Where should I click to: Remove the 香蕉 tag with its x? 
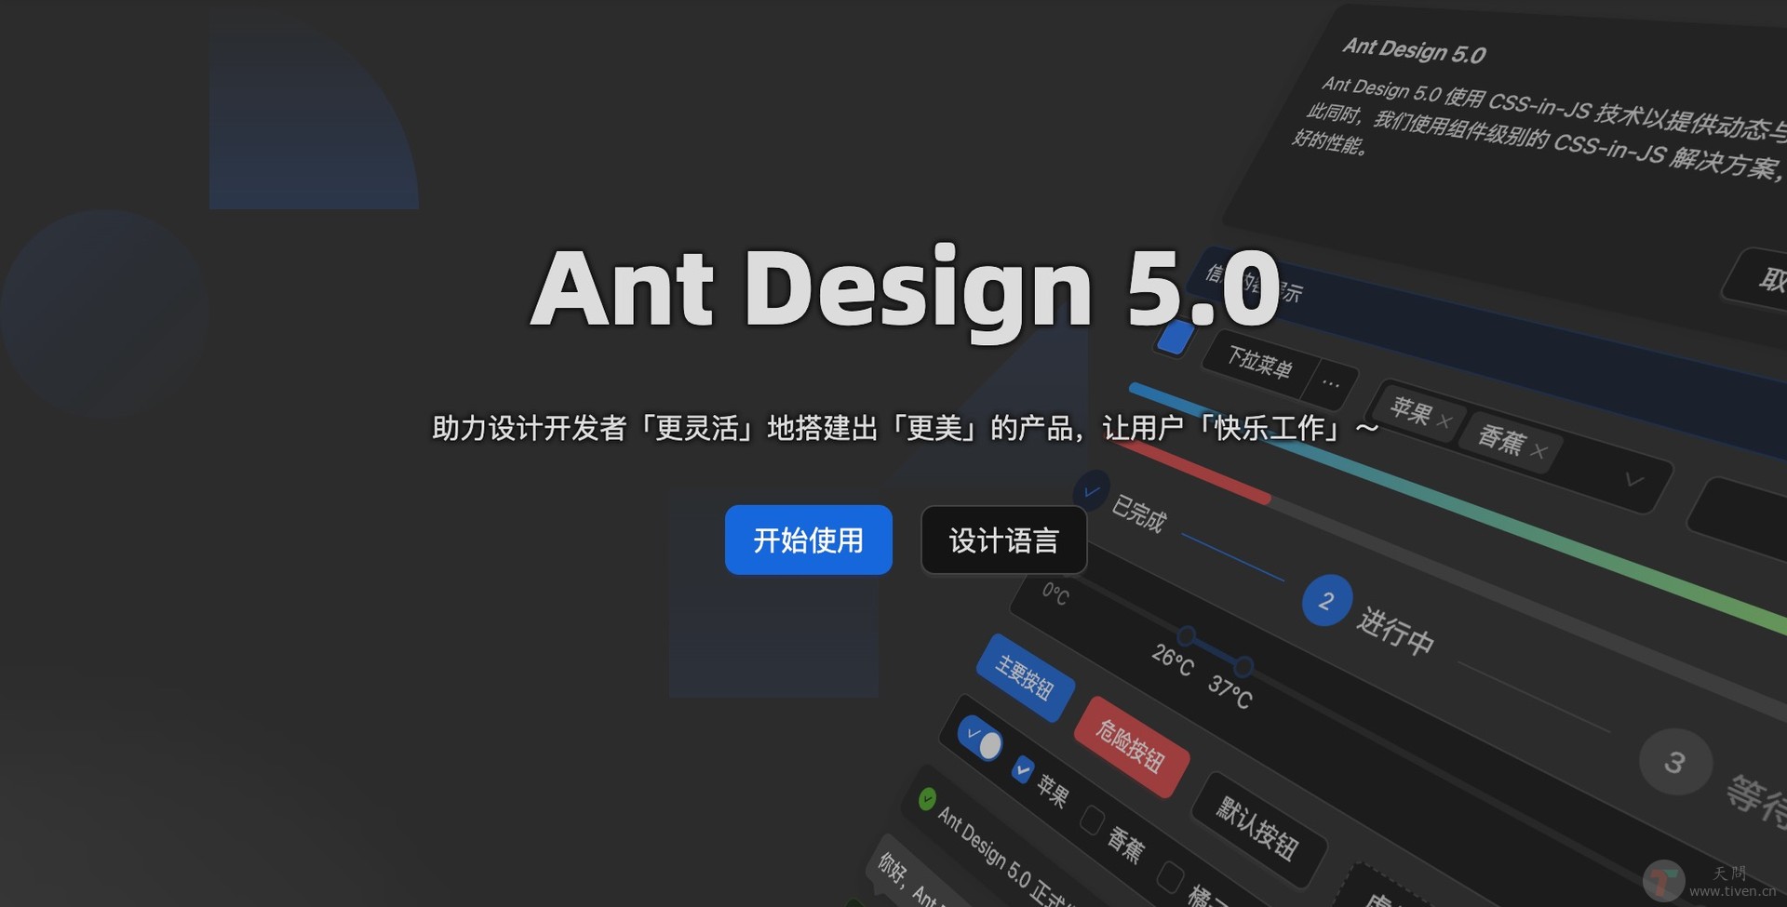tap(1538, 451)
